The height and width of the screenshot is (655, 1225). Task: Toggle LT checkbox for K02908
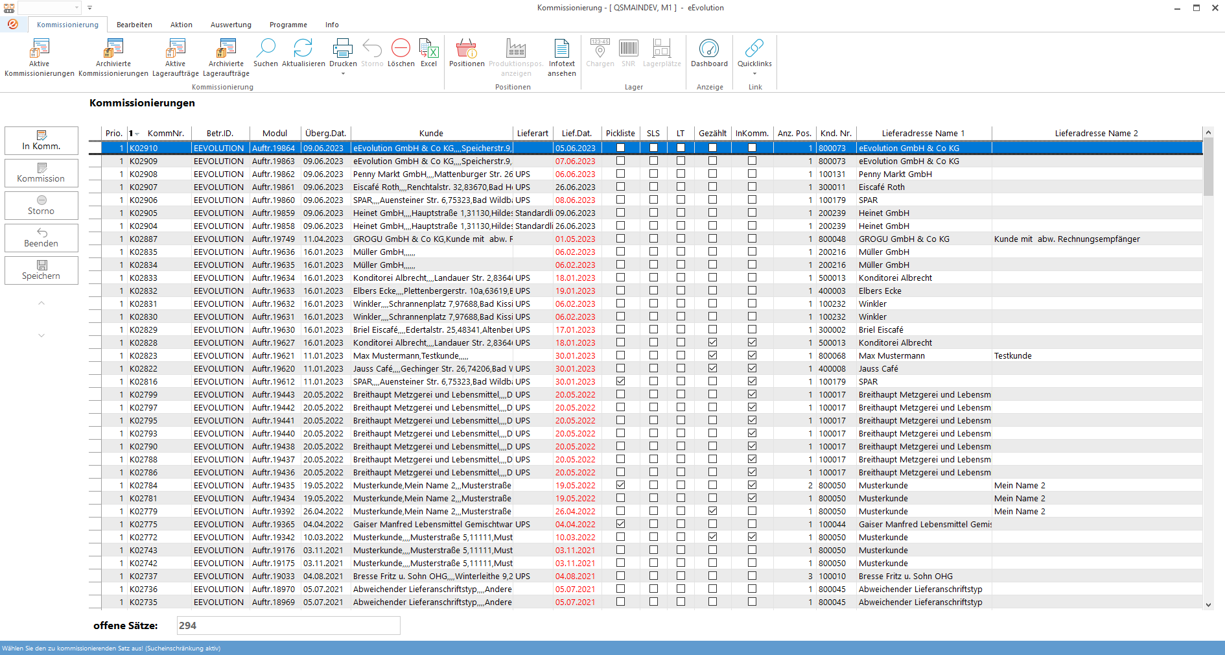[x=681, y=174]
